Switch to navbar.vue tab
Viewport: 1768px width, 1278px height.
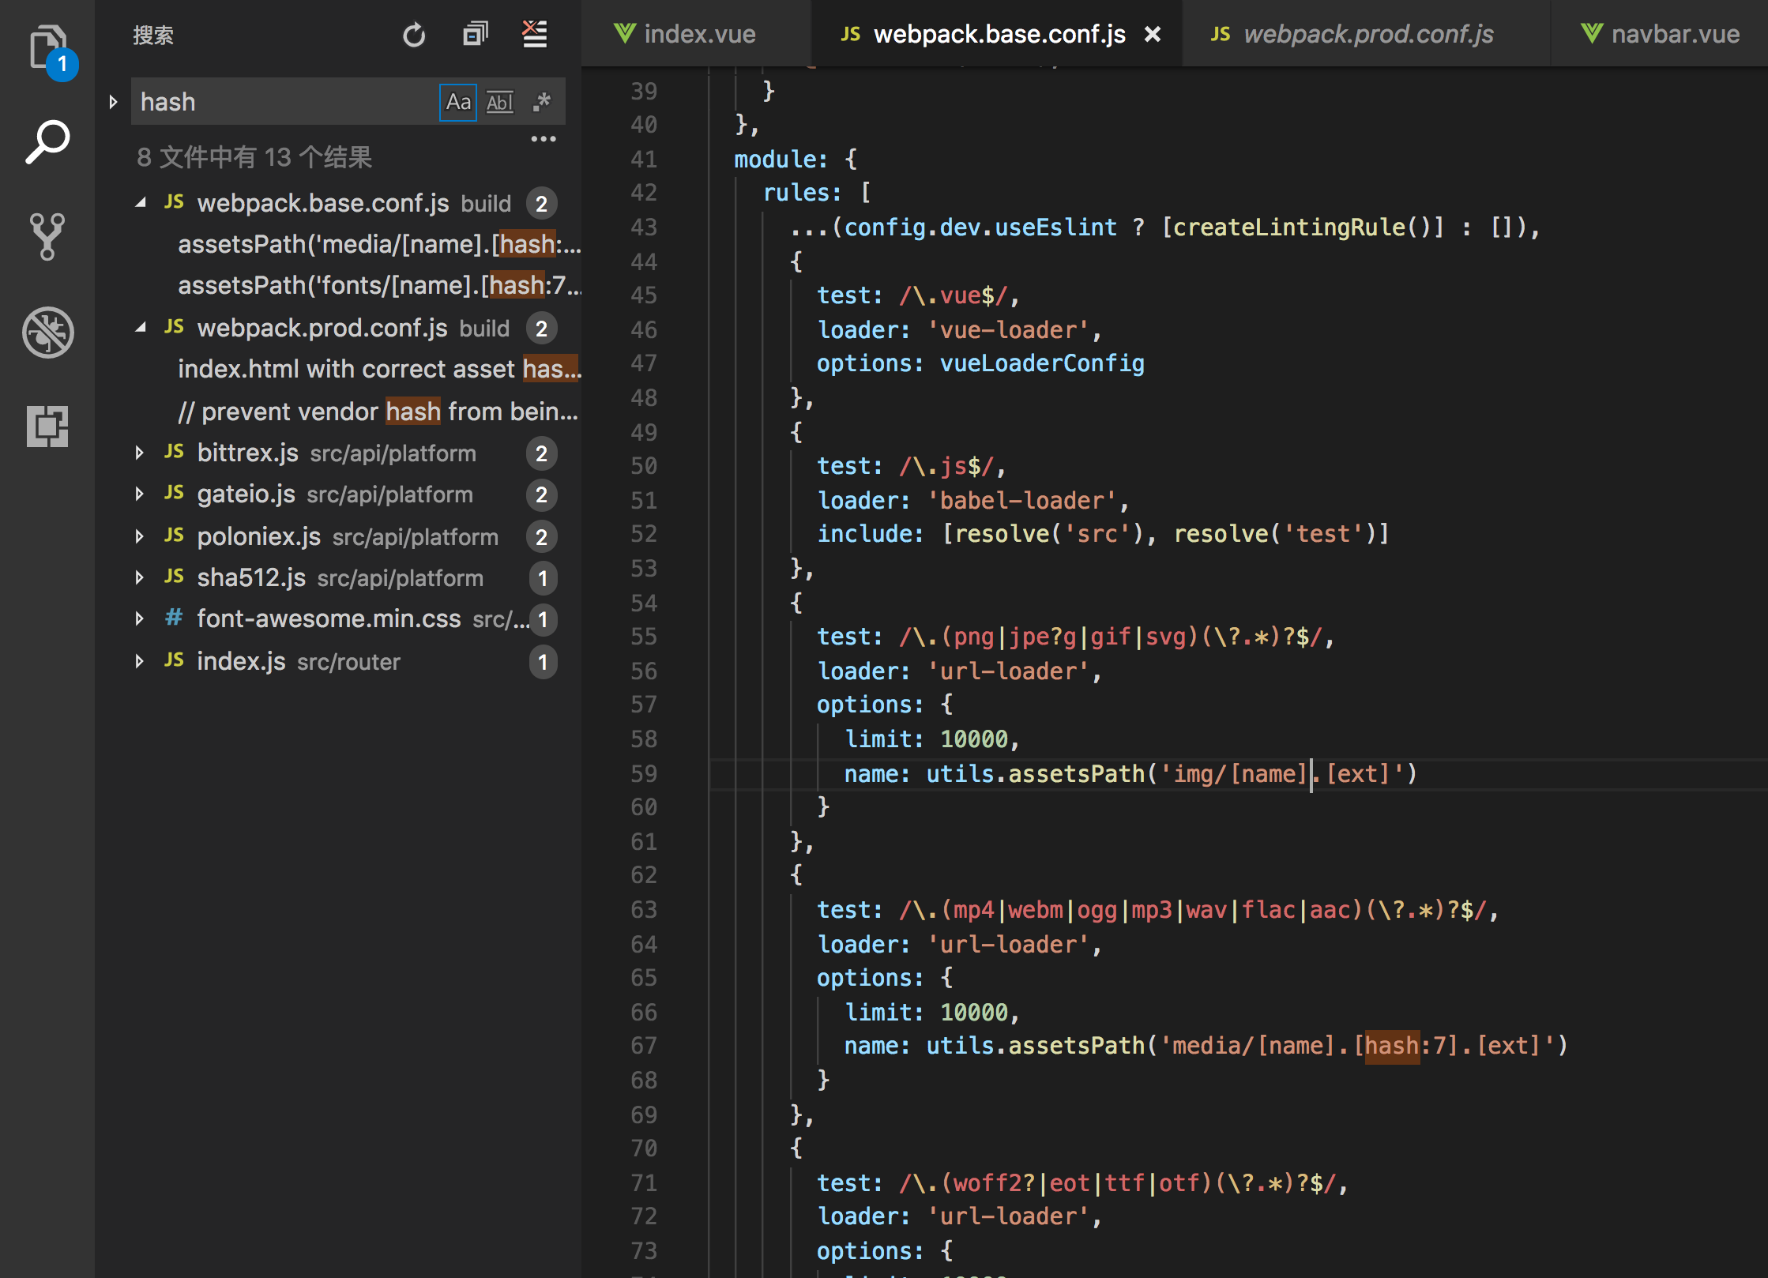click(1660, 34)
